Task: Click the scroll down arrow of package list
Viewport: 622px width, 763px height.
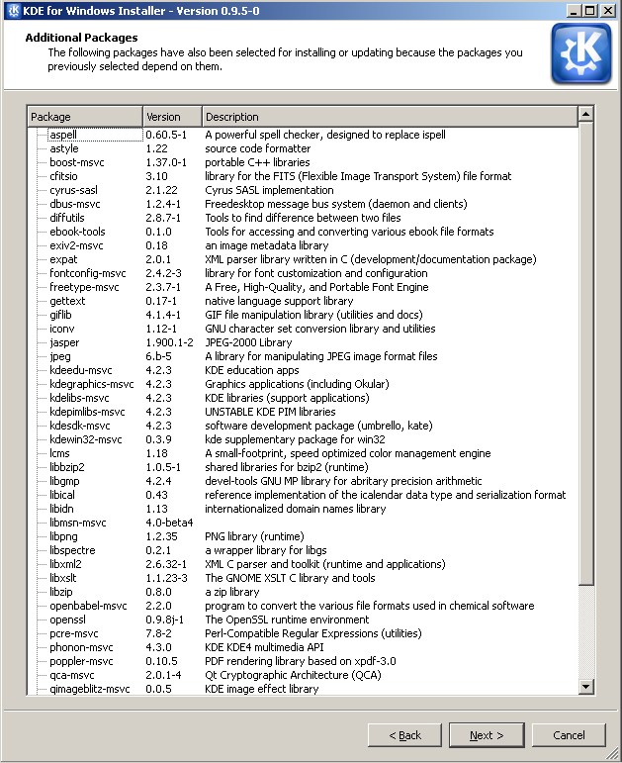Action: point(585,687)
